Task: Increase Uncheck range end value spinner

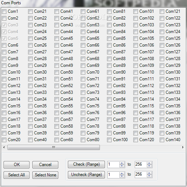Action: click(149, 173)
